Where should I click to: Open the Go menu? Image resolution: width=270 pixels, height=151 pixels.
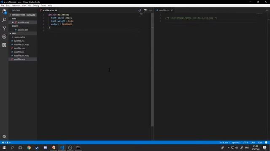(x=30, y=5)
